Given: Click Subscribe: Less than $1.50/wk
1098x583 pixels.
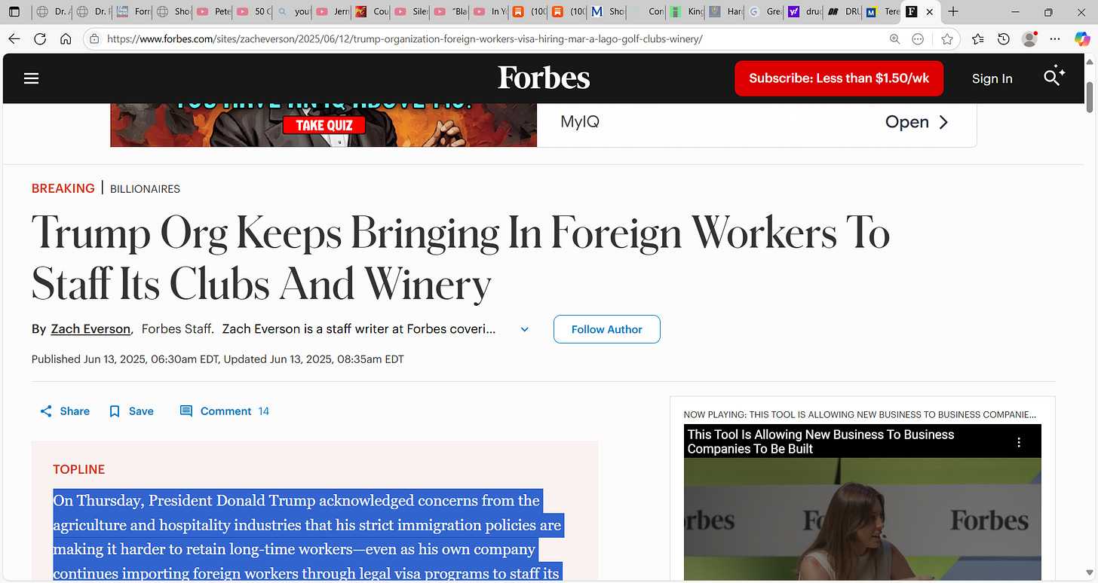Looking at the screenshot, I should 839,78.
